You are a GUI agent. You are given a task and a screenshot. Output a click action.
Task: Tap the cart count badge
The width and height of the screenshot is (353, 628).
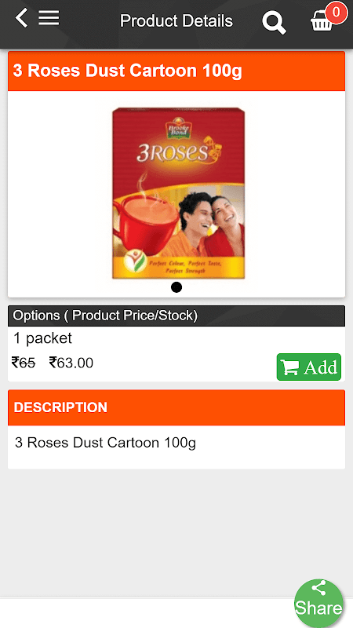337,12
